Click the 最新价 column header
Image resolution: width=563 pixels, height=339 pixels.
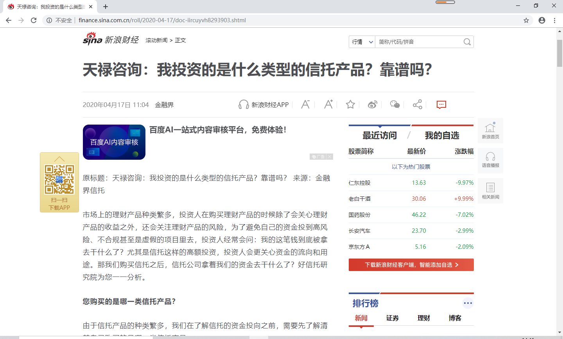416,151
